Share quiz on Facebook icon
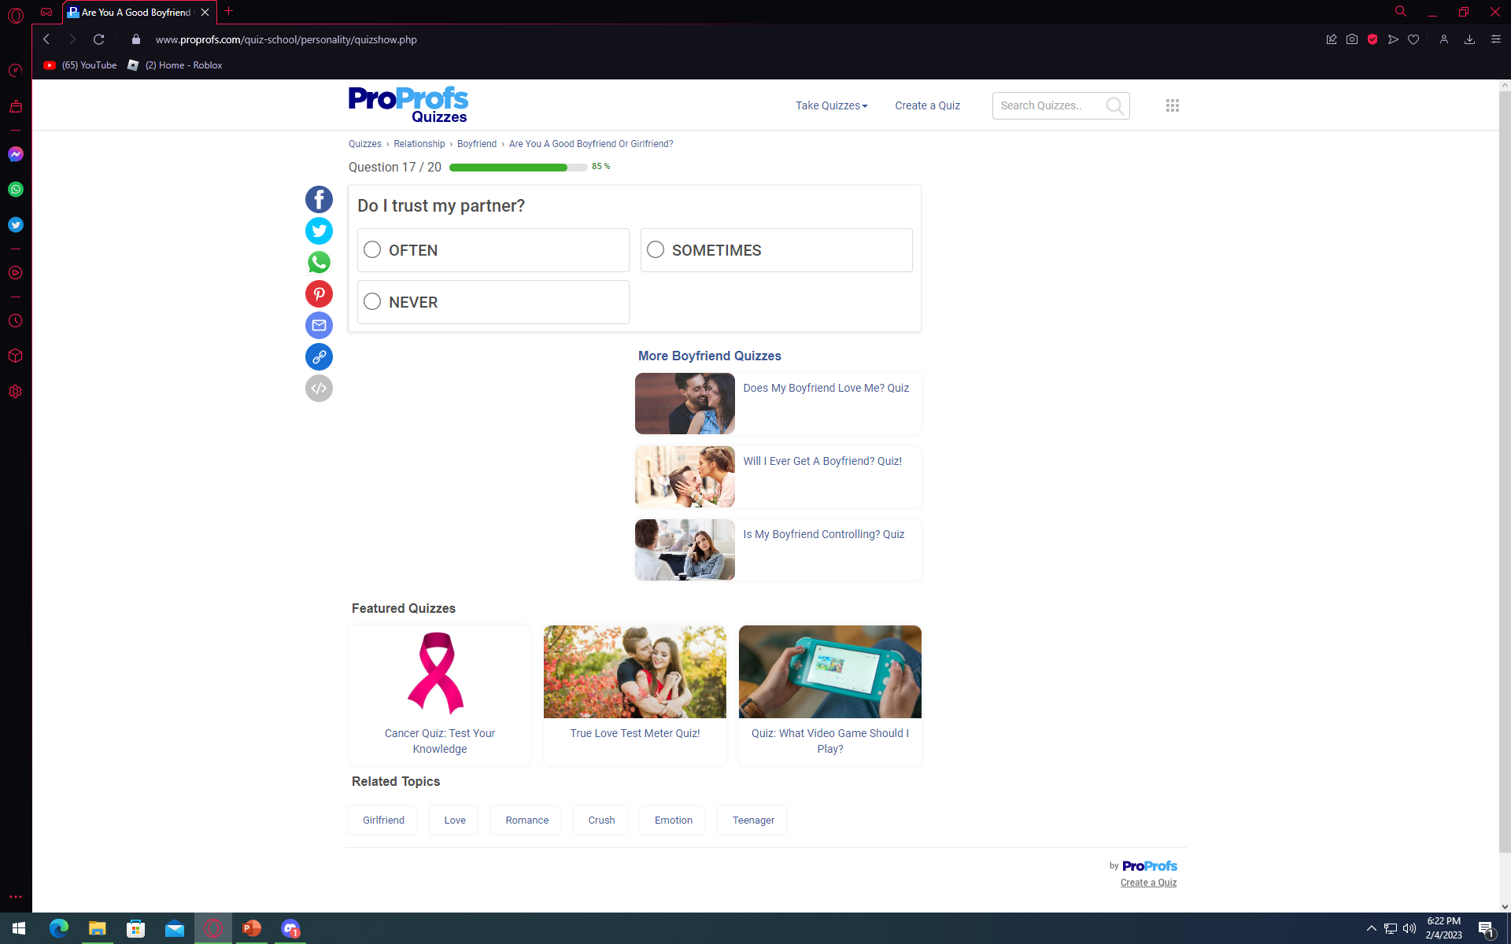The height and width of the screenshot is (944, 1511). pyautogui.click(x=319, y=200)
